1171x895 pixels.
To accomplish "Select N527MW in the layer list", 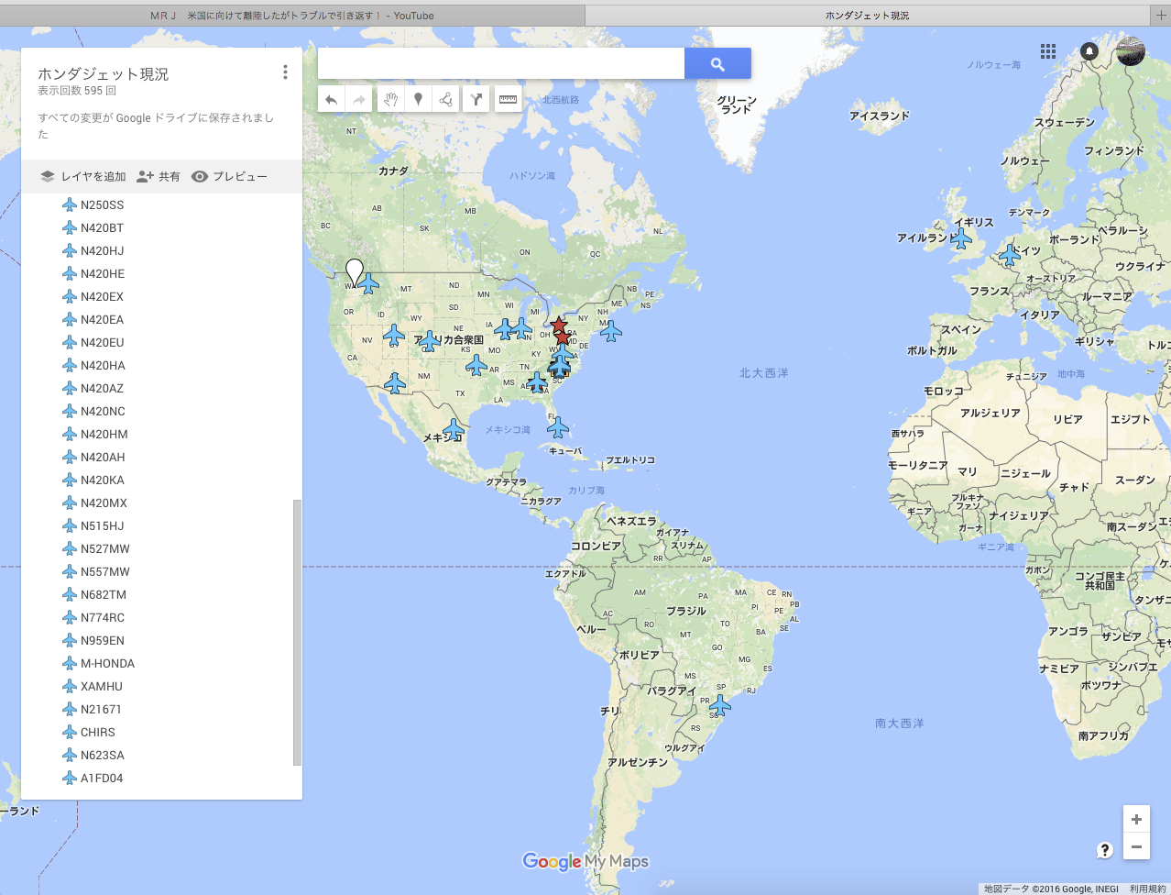I will point(105,548).
